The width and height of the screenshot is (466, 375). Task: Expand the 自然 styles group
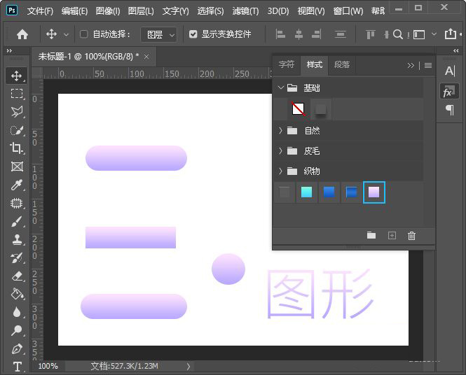point(280,130)
